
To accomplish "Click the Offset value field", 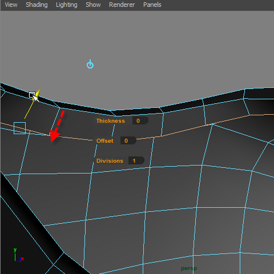I will (x=128, y=140).
